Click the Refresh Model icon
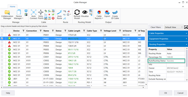The height and width of the screenshot is (97, 188). pyautogui.click(x=77, y=15)
